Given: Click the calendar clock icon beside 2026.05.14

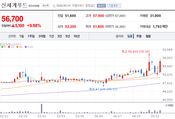Looking at the screenshot, I should 54,6.
